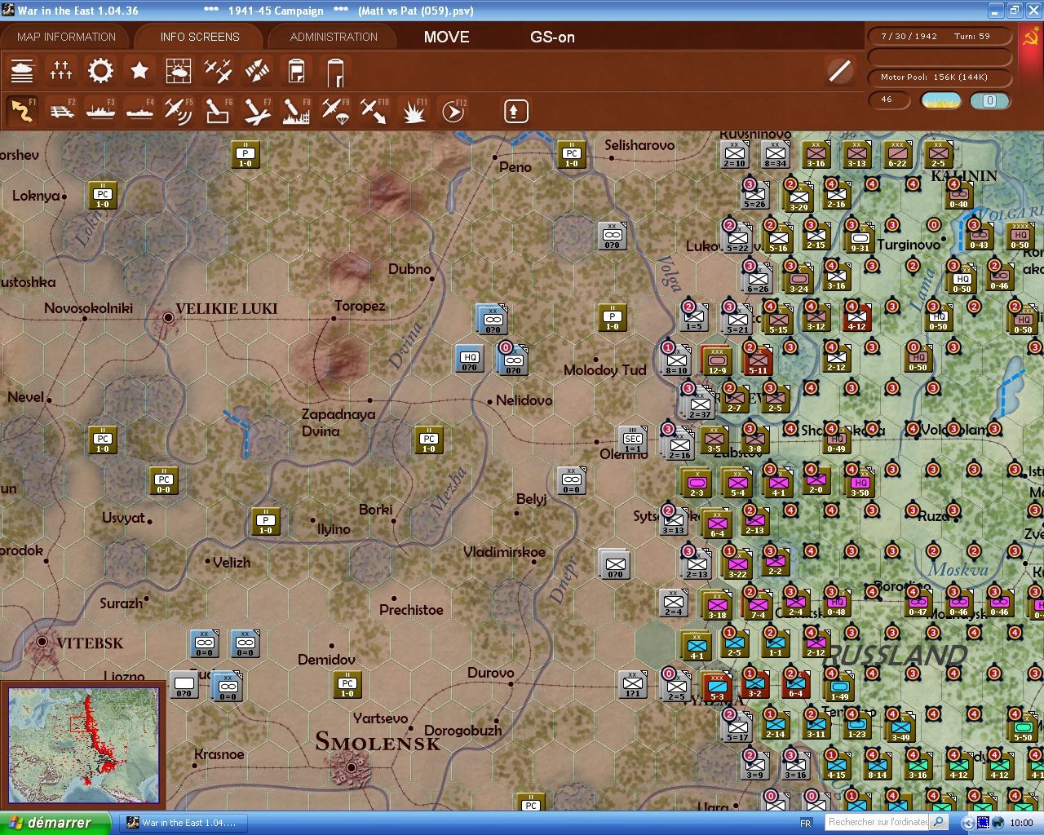The image size is (1044, 835).
Task: Open the air doctrine planes icon
Action: (x=218, y=72)
